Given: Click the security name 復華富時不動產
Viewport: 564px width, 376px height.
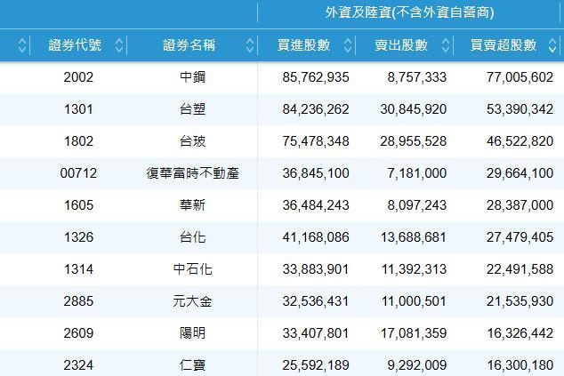Looking at the screenshot, I should click(x=192, y=173).
